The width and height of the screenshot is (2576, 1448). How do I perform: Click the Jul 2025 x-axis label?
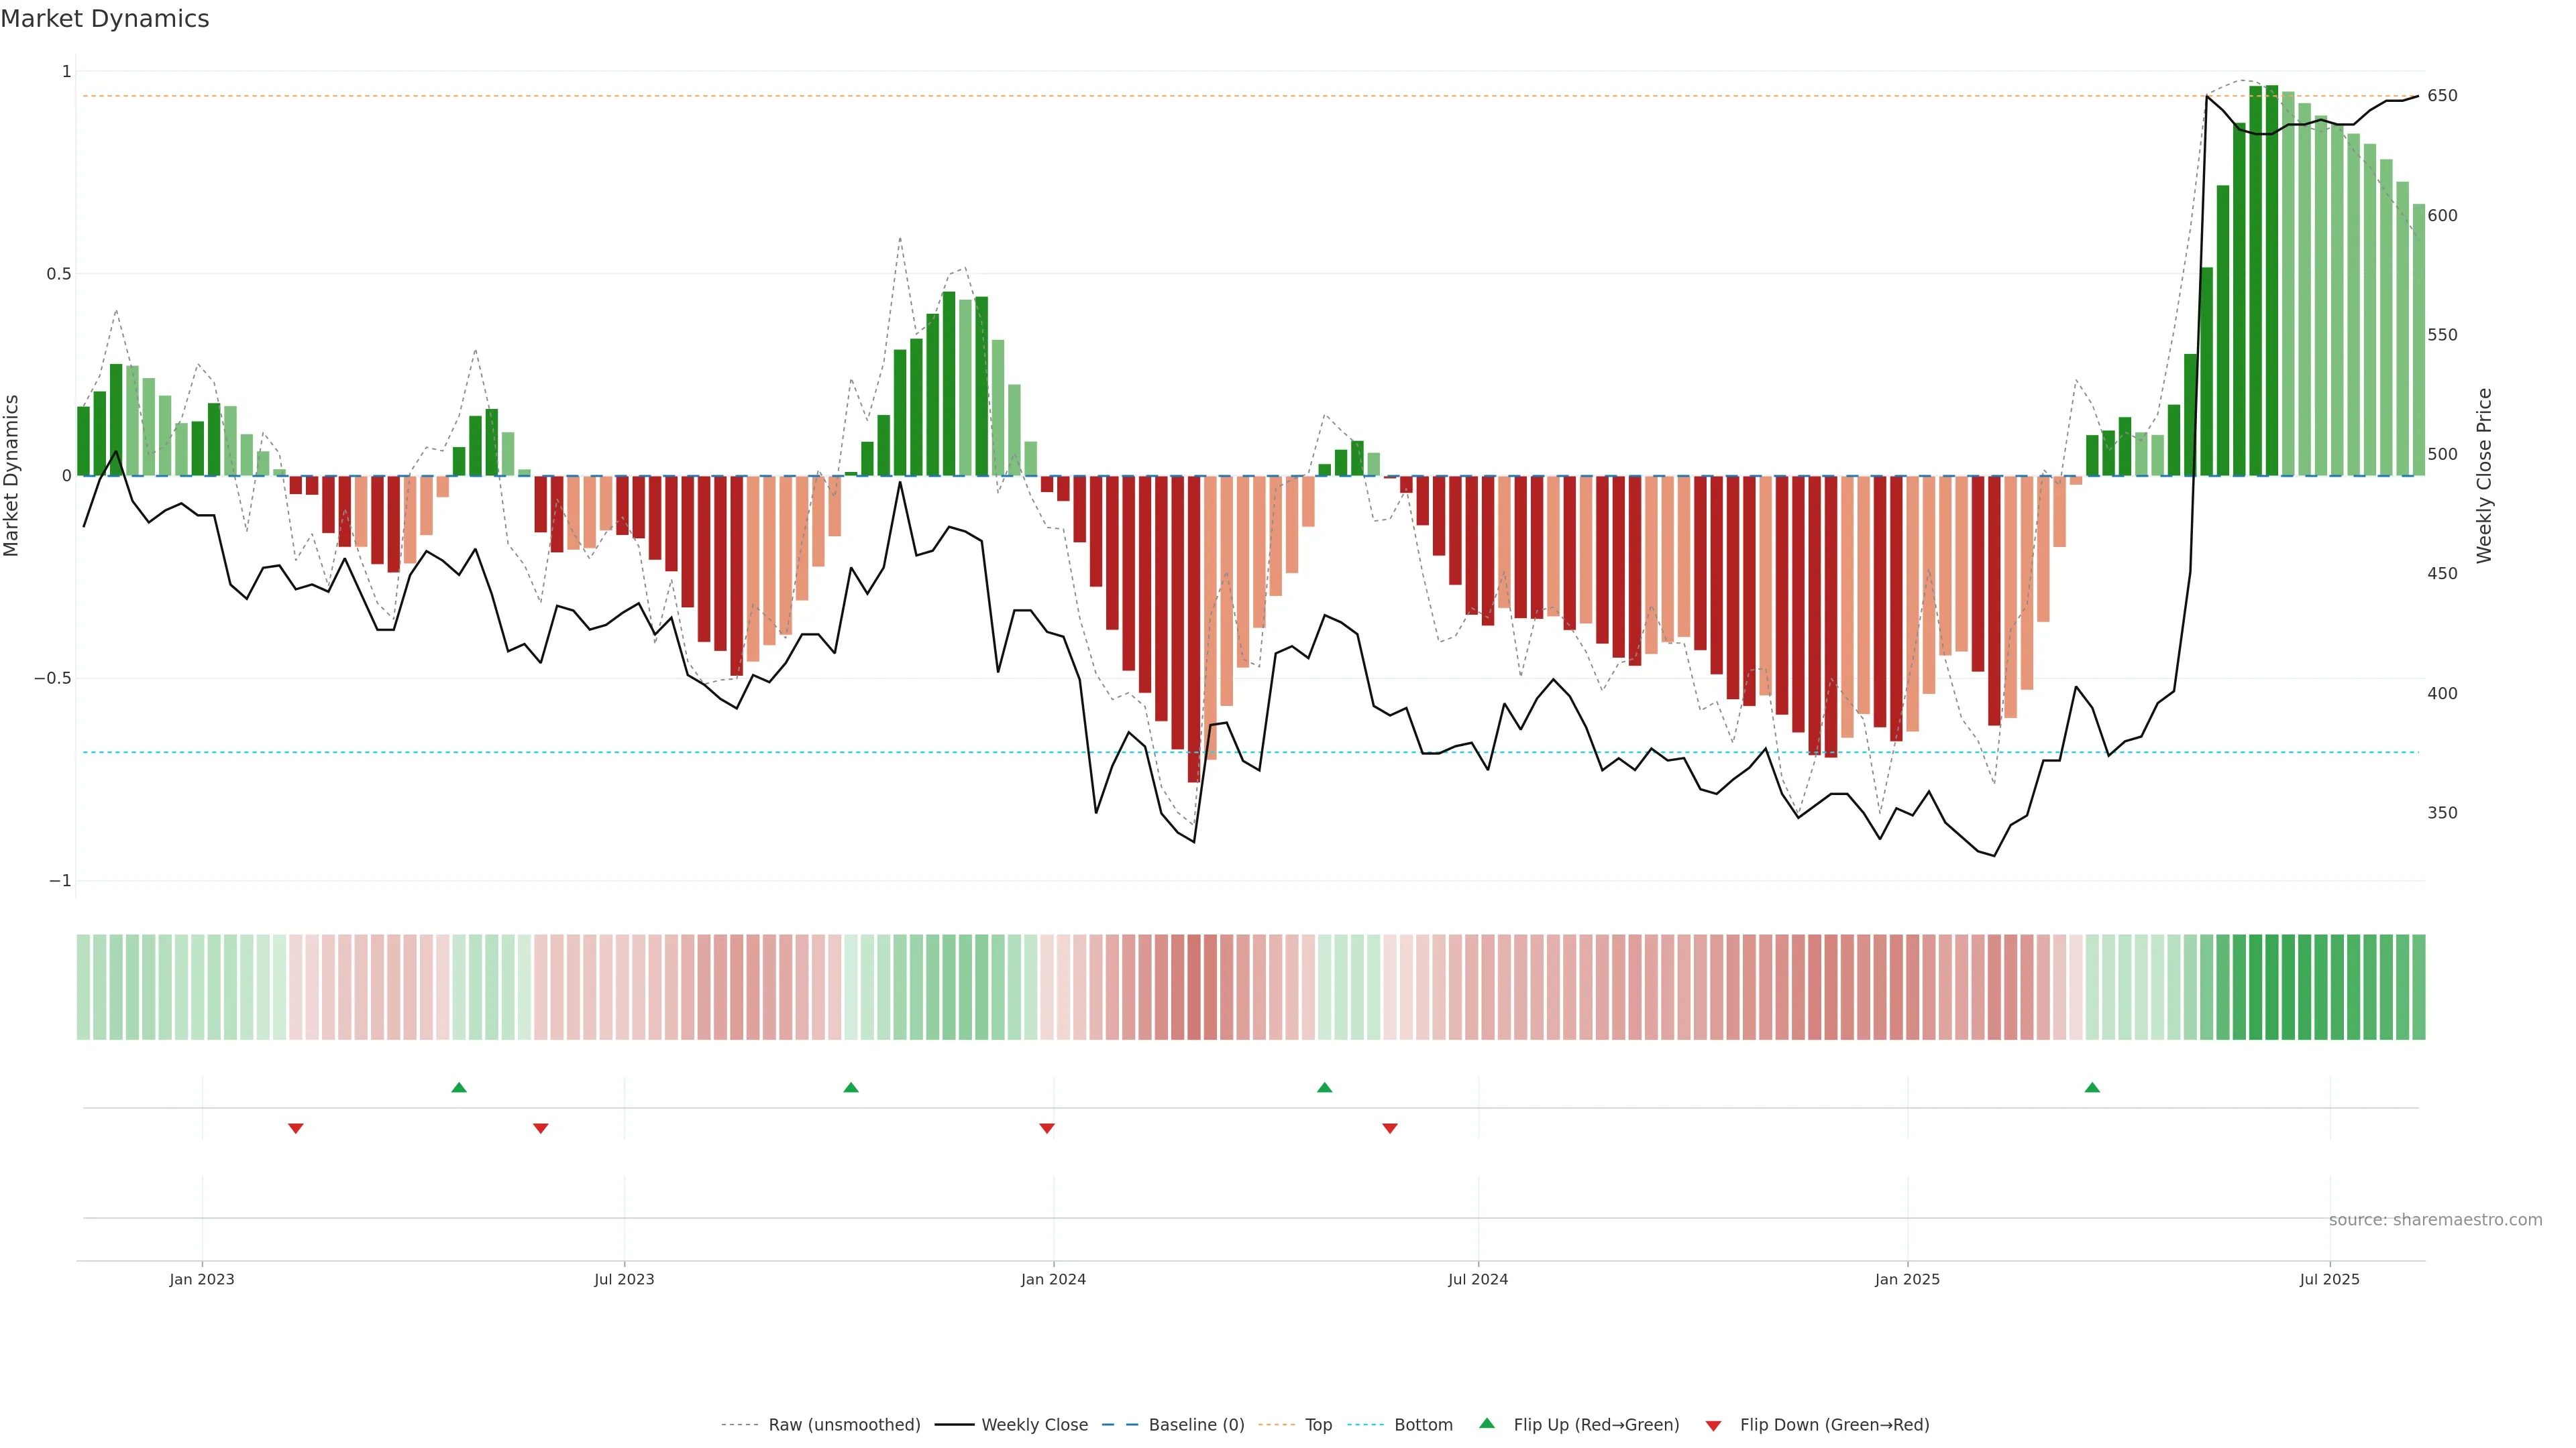pyautogui.click(x=2329, y=1279)
